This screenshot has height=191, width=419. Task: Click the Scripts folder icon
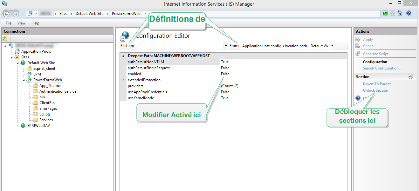tap(35, 114)
